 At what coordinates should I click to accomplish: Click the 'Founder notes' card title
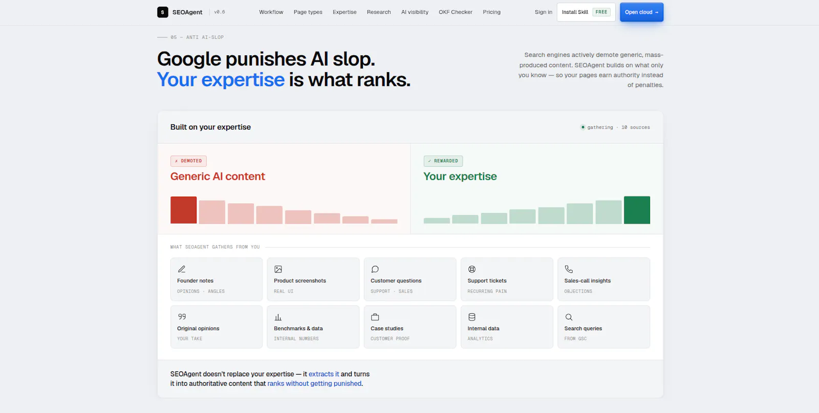click(195, 280)
